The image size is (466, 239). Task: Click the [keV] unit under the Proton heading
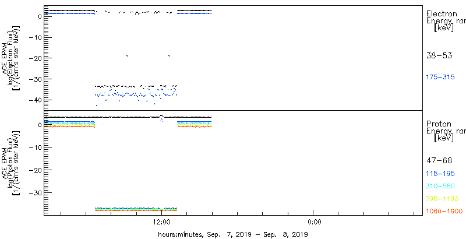tap(444, 138)
